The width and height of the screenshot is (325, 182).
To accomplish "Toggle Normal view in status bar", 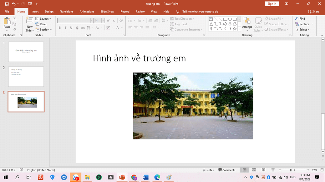I will pos(245,170).
